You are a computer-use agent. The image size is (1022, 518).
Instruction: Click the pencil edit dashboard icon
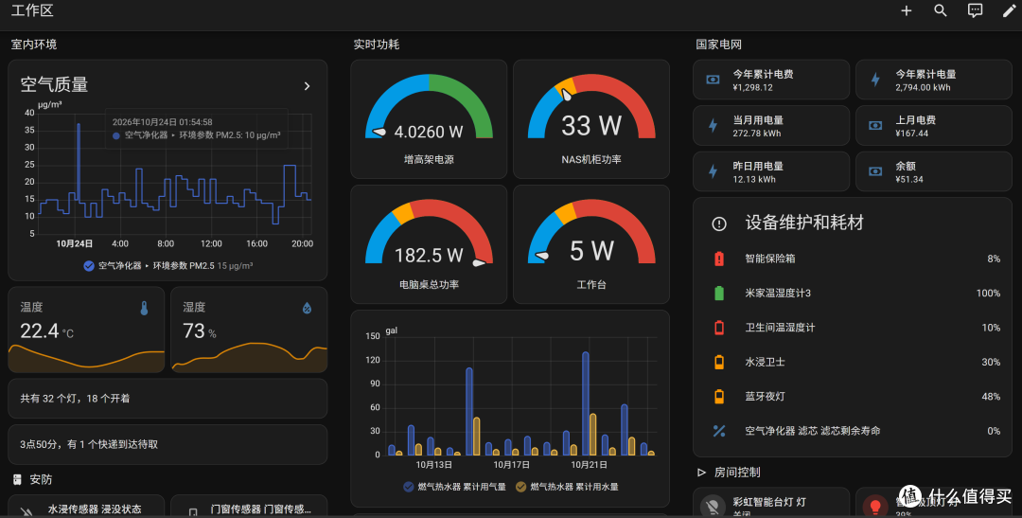click(1009, 10)
